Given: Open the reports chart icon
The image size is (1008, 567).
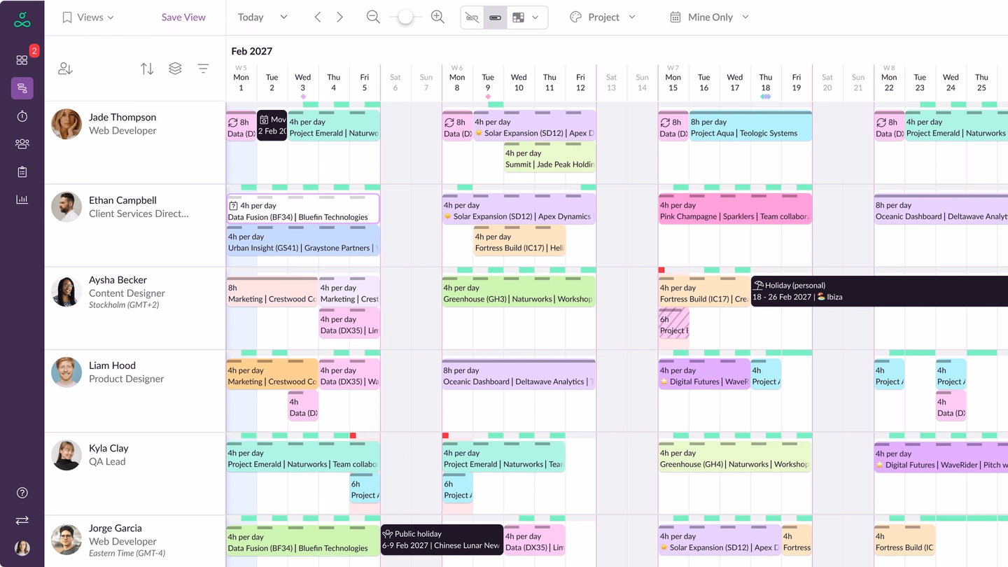Looking at the screenshot, I should tap(22, 199).
